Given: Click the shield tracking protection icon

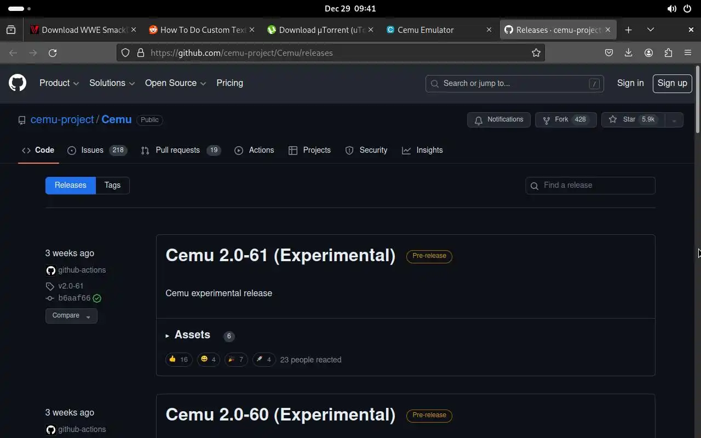Looking at the screenshot, I should click(x=125, y=53).
